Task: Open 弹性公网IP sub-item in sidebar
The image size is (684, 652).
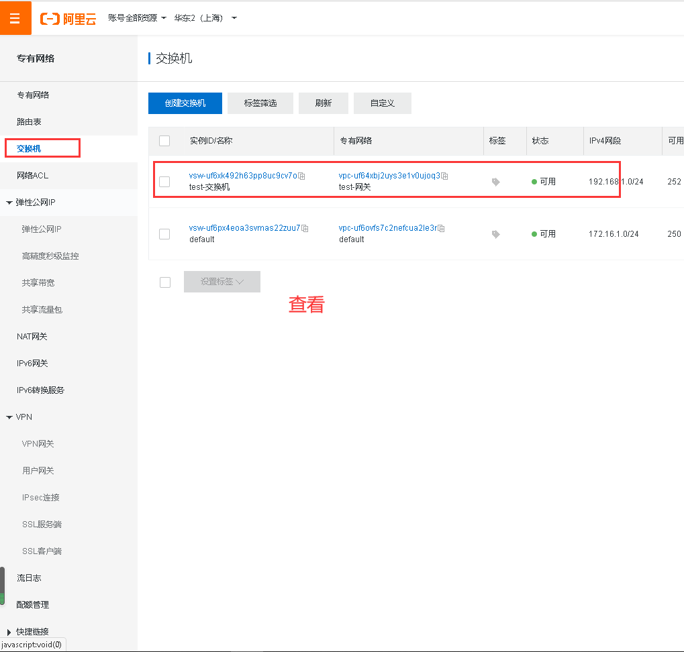Action: [42, 229]
